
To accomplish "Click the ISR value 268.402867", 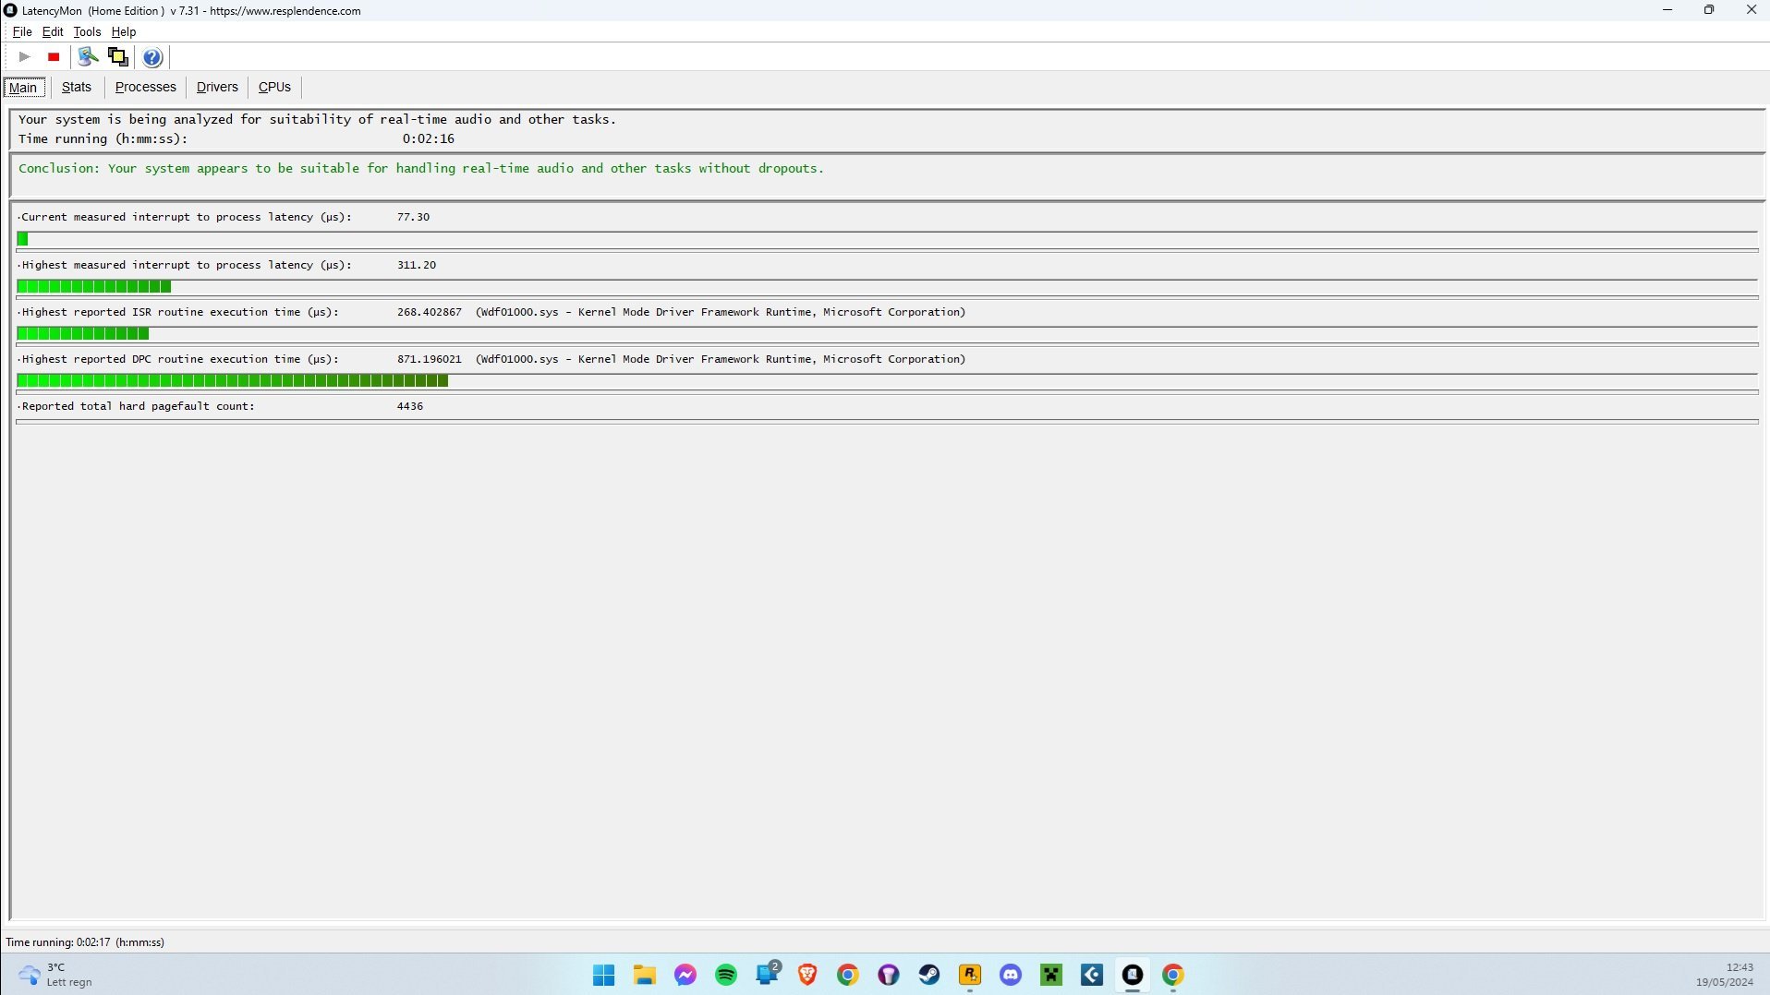I will 430,312.
